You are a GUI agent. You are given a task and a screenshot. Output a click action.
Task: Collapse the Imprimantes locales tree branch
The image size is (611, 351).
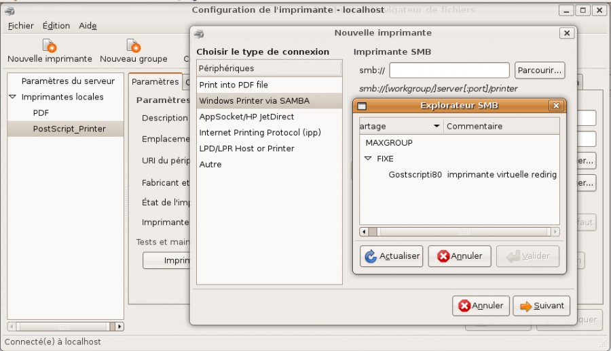pyautogui.click(x=12, y=97)
